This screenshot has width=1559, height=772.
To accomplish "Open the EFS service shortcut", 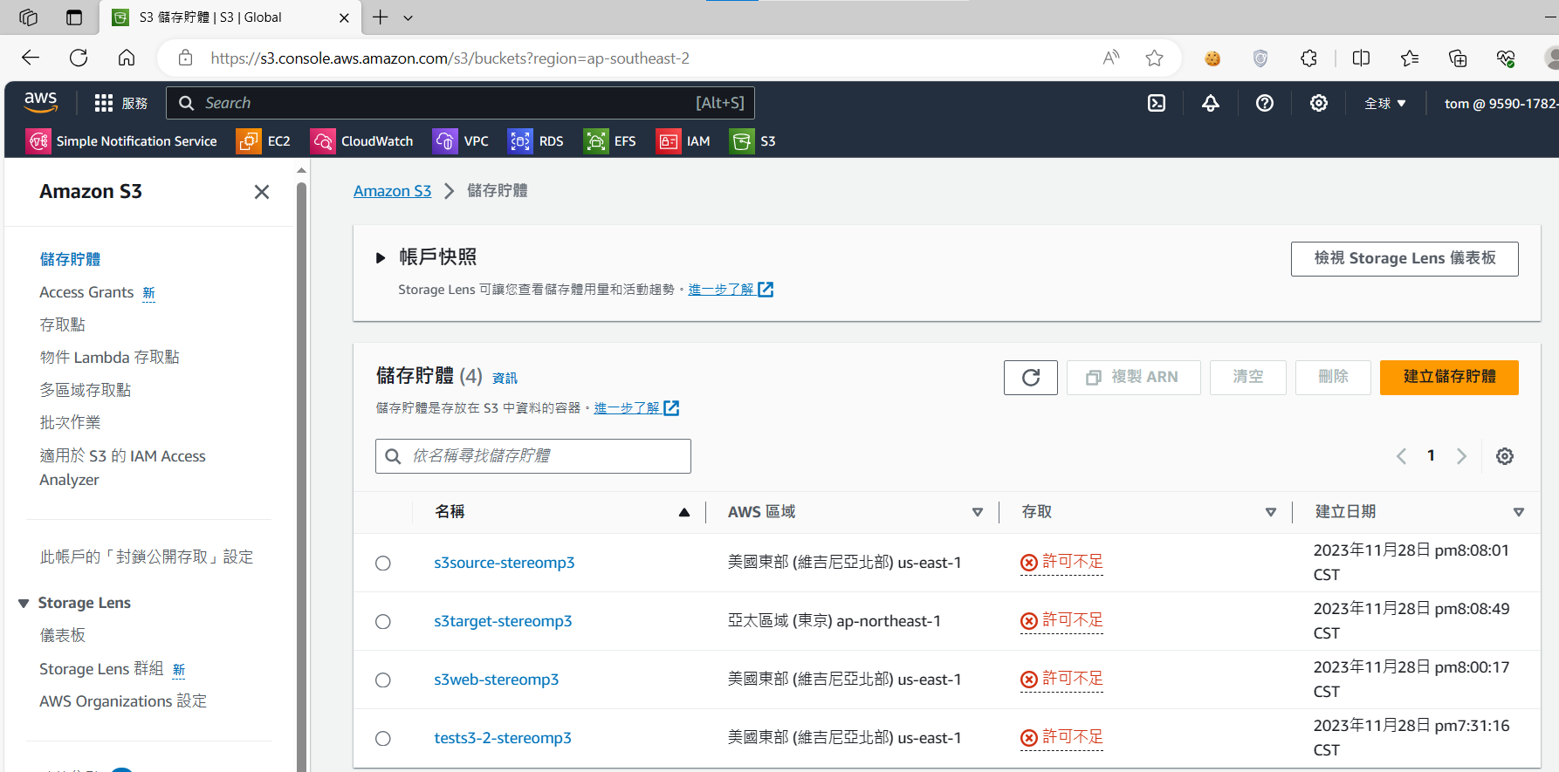I will (610, 140).
